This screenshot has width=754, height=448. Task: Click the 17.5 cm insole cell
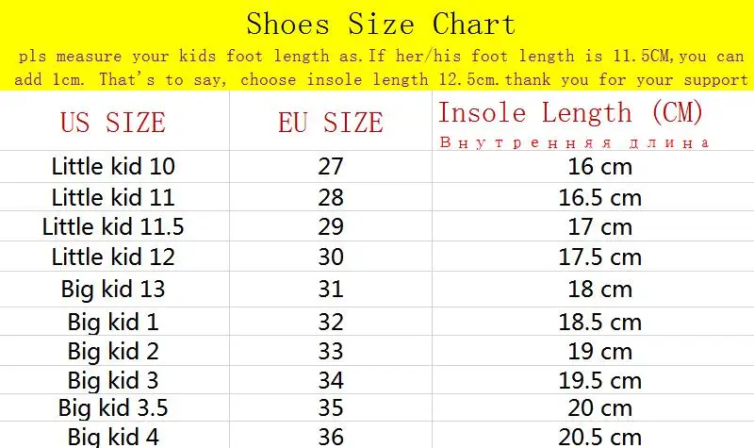coord(600,257)
